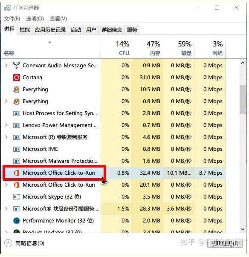
Task: Click the 1.5% CPU value of 块级备份引擎服务
Action: coord(123,209)
